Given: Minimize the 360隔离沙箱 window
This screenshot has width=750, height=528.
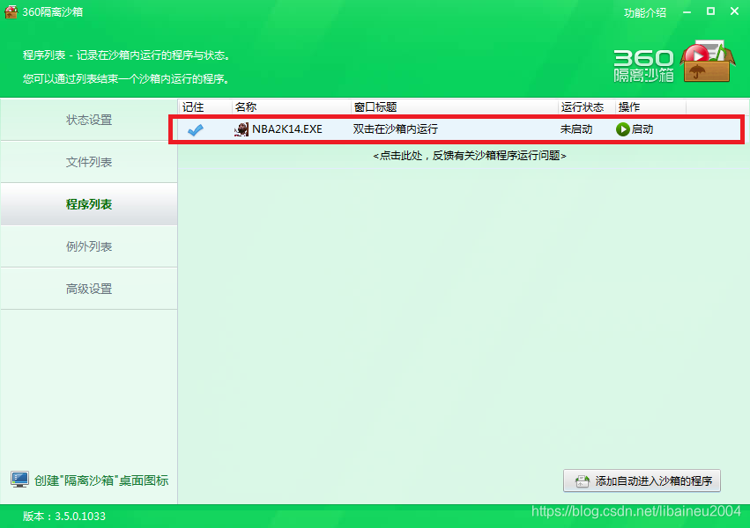Looking at the screenshot, I should (687, 12).
